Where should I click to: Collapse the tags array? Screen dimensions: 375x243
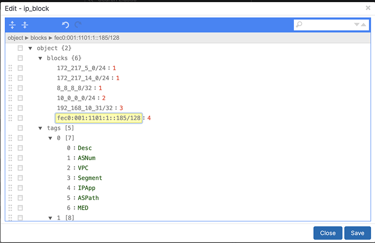coord(40,128)
